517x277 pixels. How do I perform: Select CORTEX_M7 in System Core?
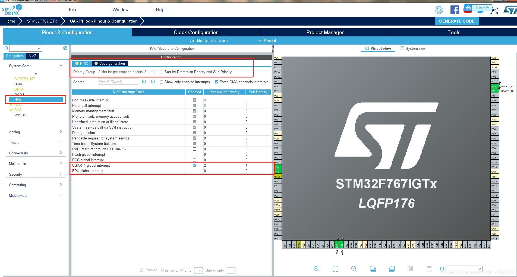point(25,79)
